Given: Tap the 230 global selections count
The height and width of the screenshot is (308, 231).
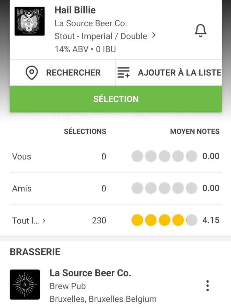Looking at the screenshot, I should pyautogui.click(x=99, y=220).
